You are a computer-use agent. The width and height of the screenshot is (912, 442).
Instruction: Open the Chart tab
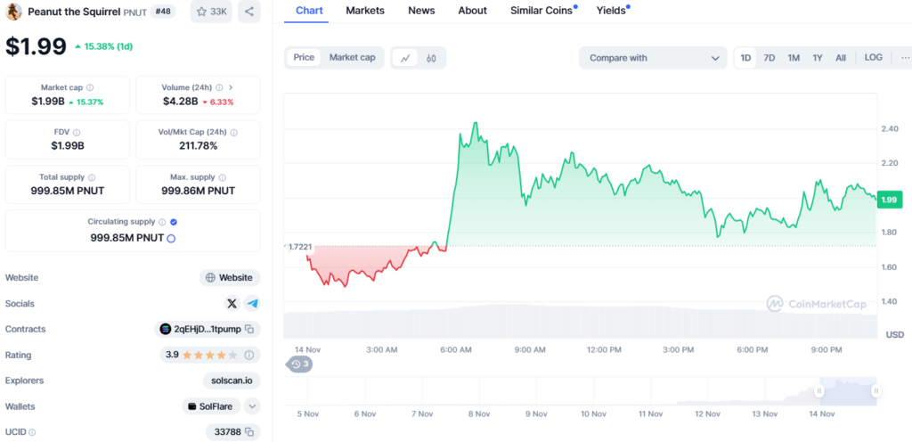[x=309, y=11]
